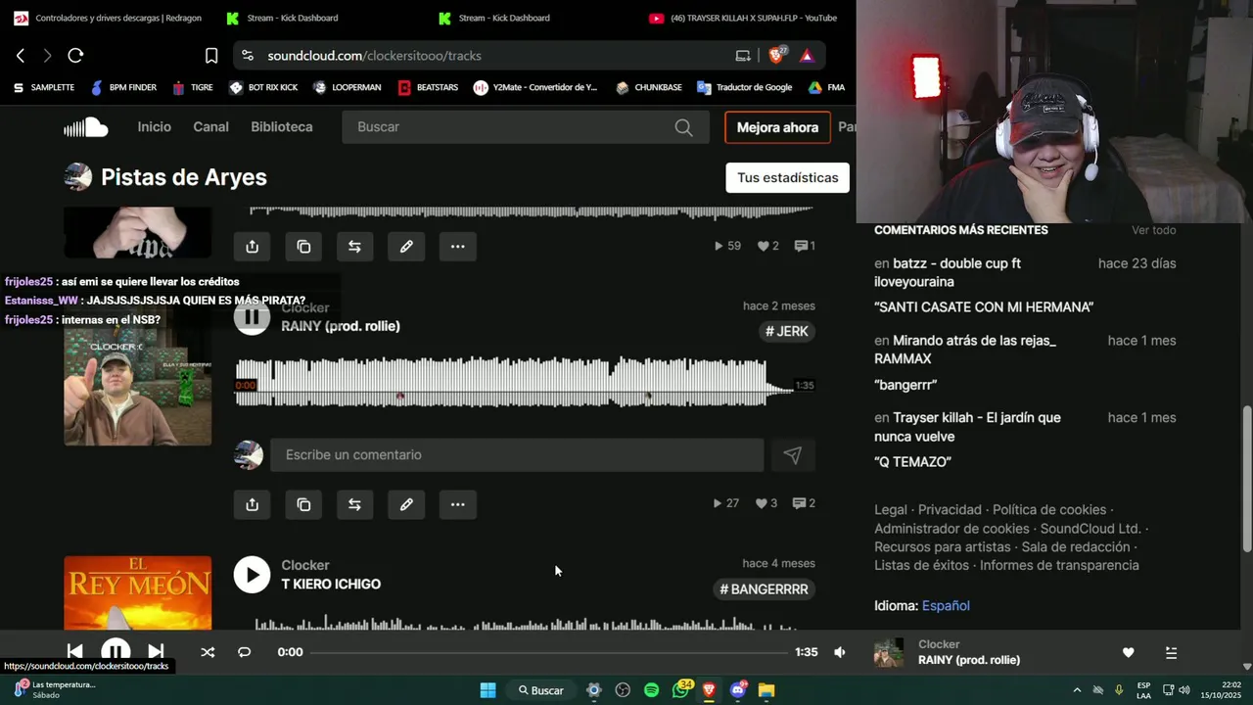Reload the page in the browser

(x=75, y=56)
